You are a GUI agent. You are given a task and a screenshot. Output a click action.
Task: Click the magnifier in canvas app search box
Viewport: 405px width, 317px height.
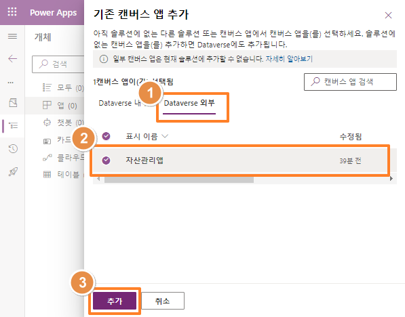click(315, 82)
